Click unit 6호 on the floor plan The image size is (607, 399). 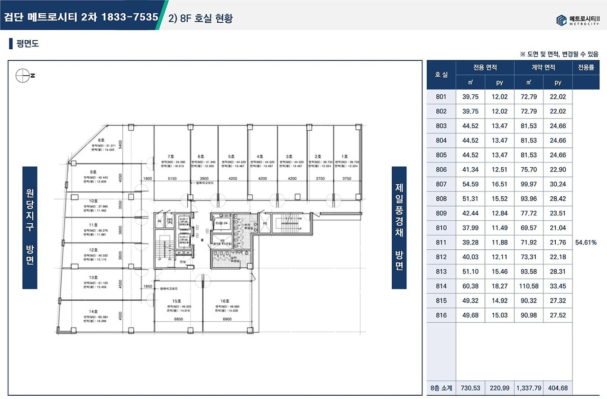pyautogui.click(x=201, y=156)
